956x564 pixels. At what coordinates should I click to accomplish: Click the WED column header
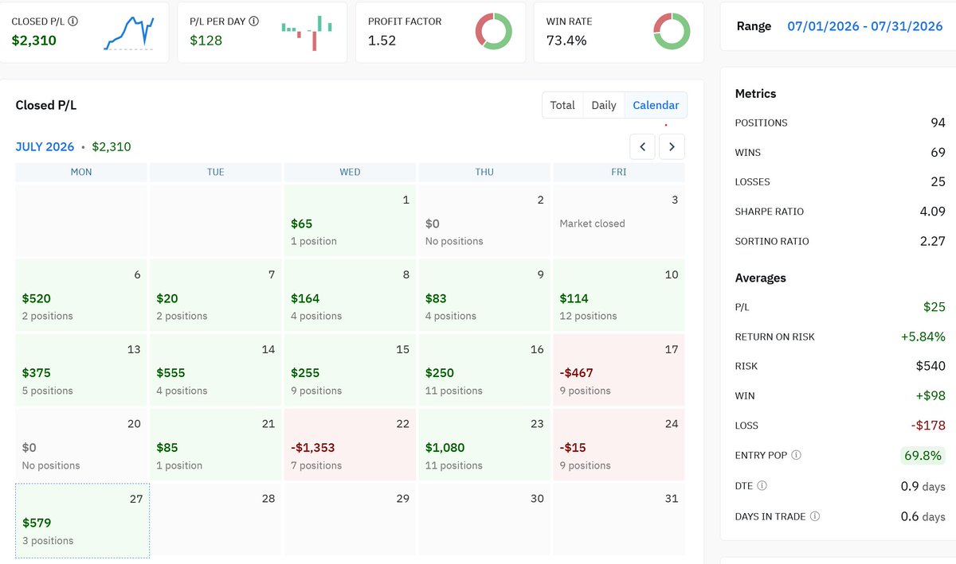[x=350, y=172]
